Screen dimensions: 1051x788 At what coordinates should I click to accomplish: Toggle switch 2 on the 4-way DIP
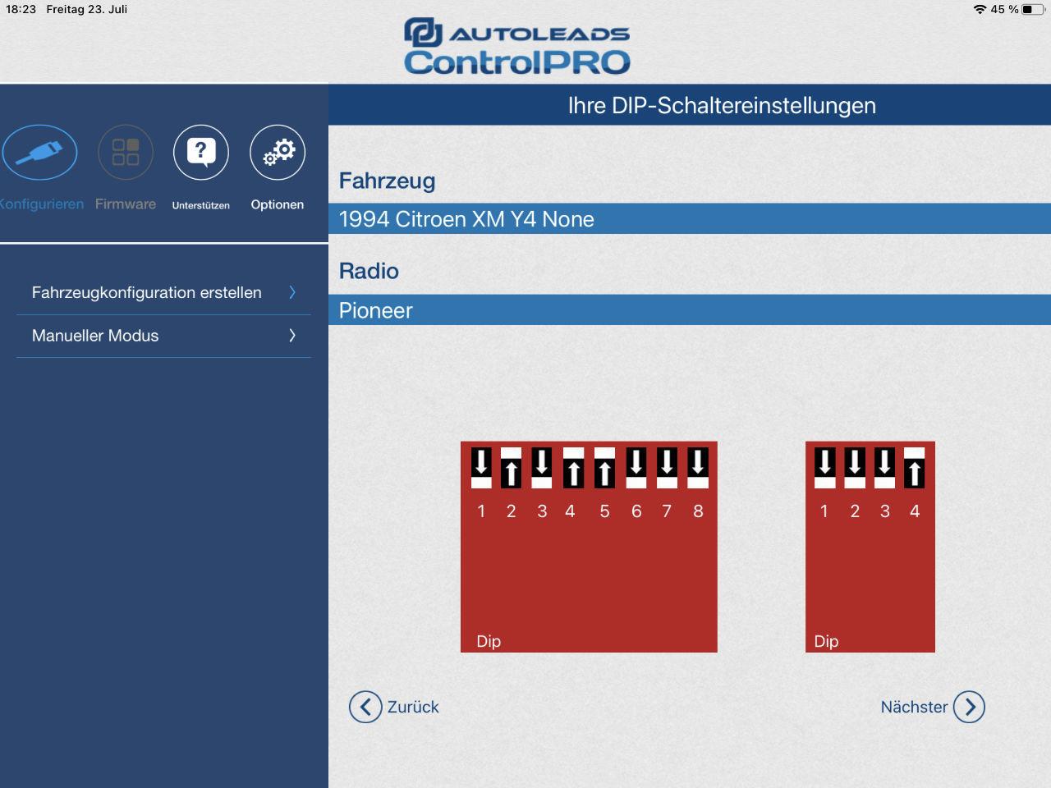[x=855, y=468]
